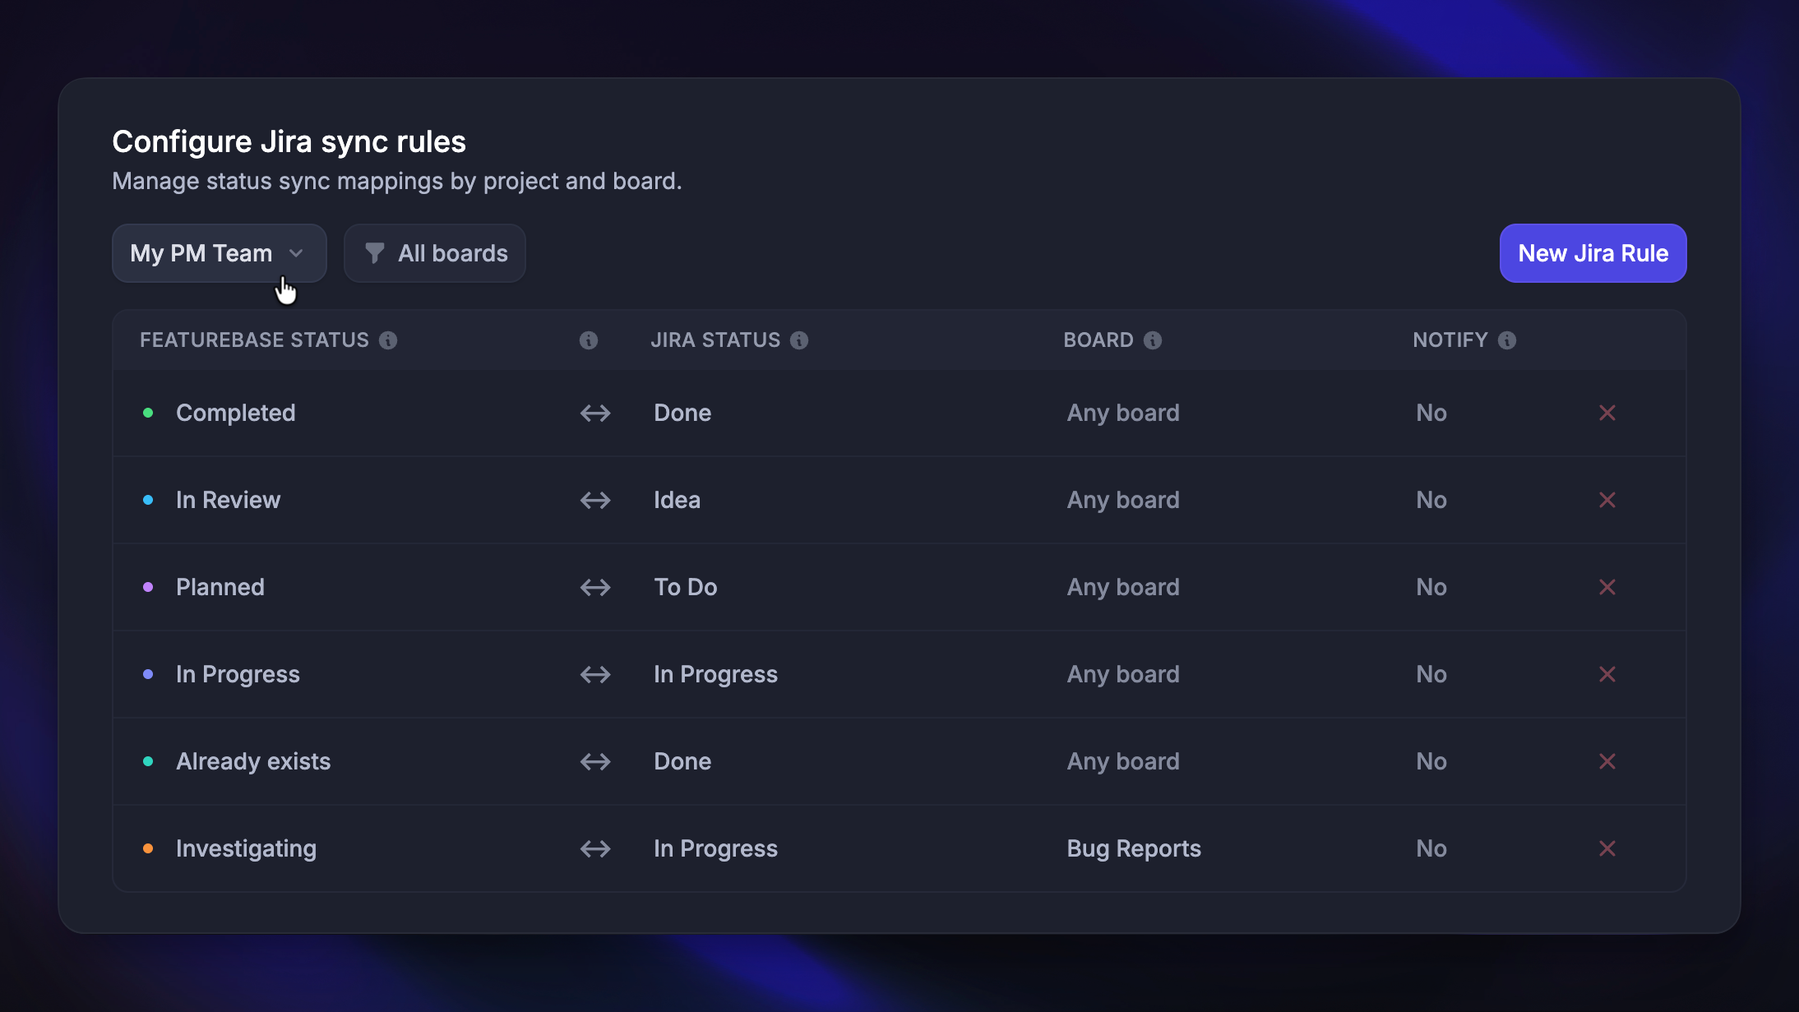Click info icon next to Featurebase Status
This screenshot has width=1799, height=1012.
tap(388, 340)
